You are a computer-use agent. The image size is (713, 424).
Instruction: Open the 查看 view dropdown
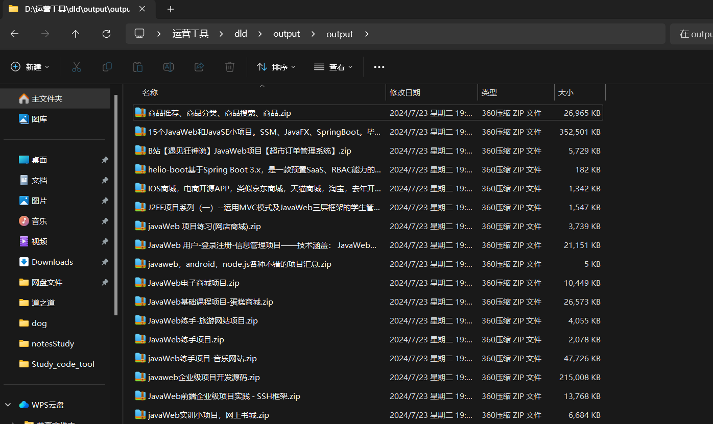coord(333,67)
